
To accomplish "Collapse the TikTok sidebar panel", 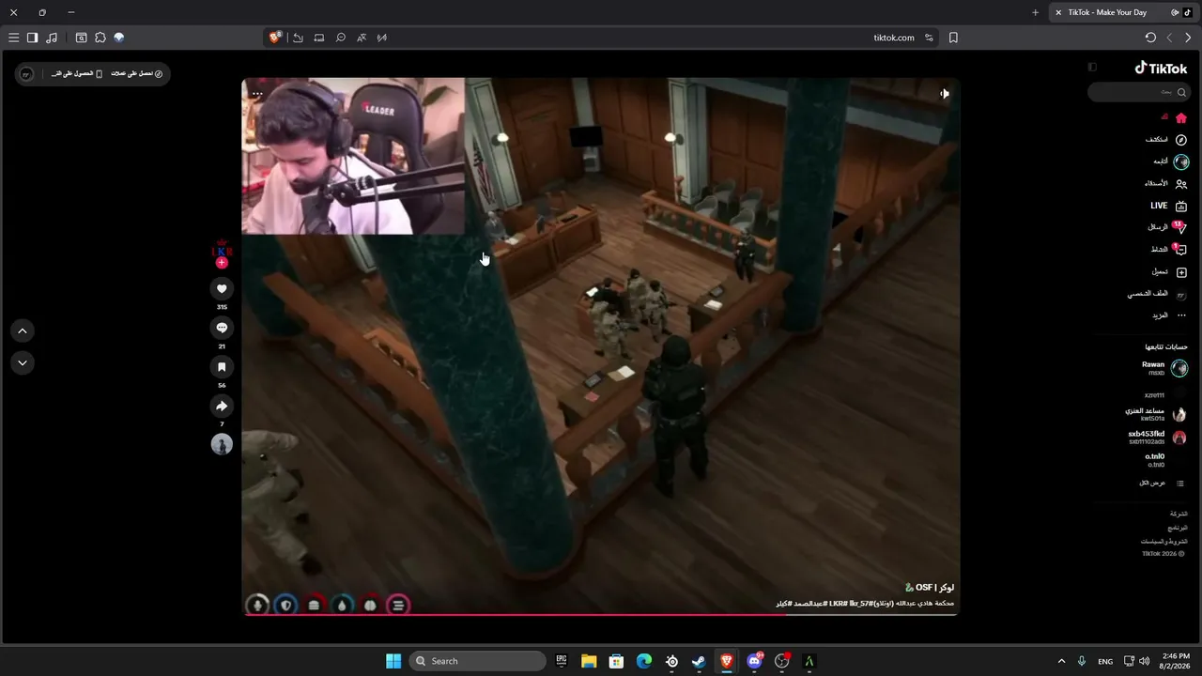I will 1092,68.
